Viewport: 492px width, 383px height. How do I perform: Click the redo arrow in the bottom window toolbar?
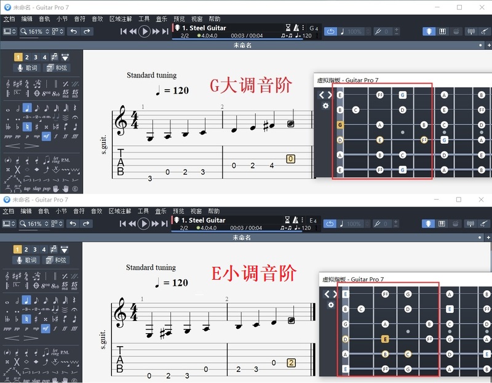tap(87, 224)
